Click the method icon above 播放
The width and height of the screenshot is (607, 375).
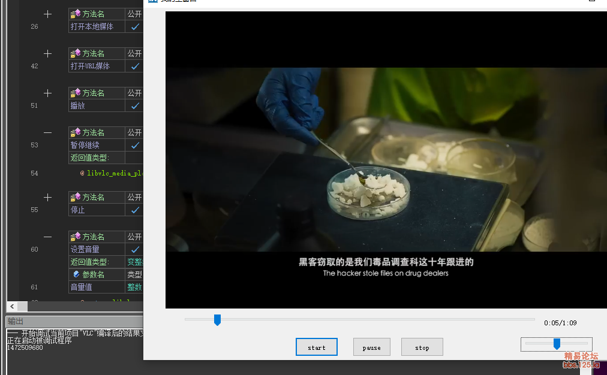75,93
